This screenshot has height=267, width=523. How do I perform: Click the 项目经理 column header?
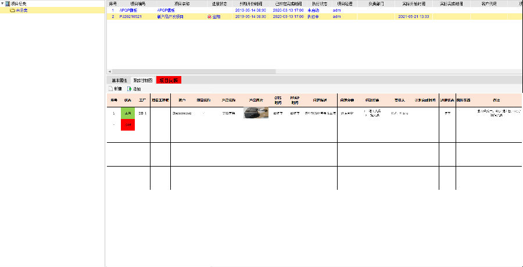pos(345,3)
